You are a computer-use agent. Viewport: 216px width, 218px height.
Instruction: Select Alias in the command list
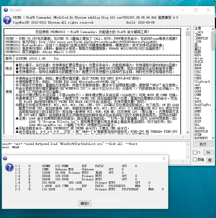(198, 58)
